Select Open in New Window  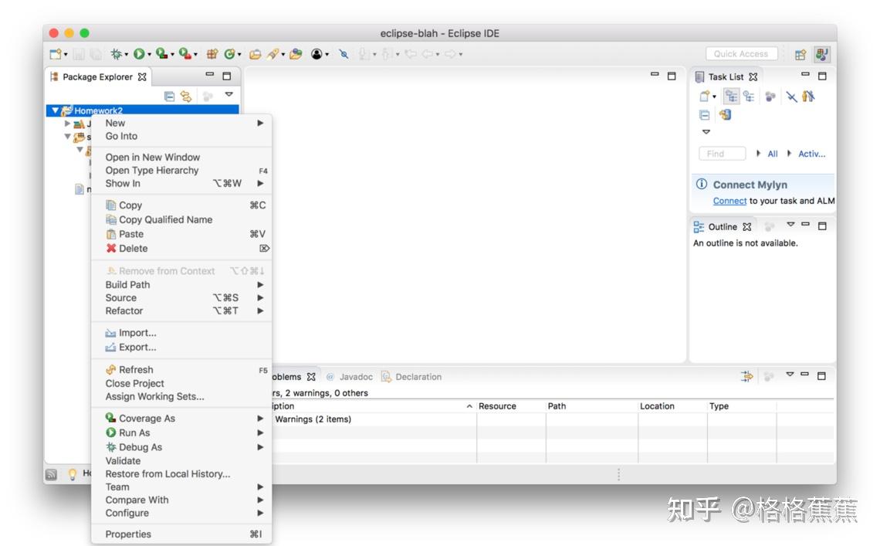pos(182,158)
